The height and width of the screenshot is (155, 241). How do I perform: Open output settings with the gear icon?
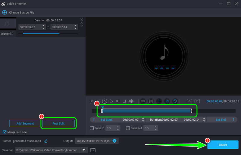tap(114, 141)
